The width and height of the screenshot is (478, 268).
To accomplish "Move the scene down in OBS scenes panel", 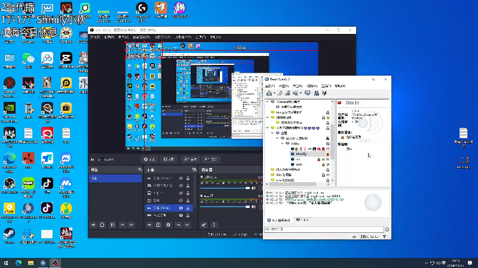I will [x=131, y=225].
